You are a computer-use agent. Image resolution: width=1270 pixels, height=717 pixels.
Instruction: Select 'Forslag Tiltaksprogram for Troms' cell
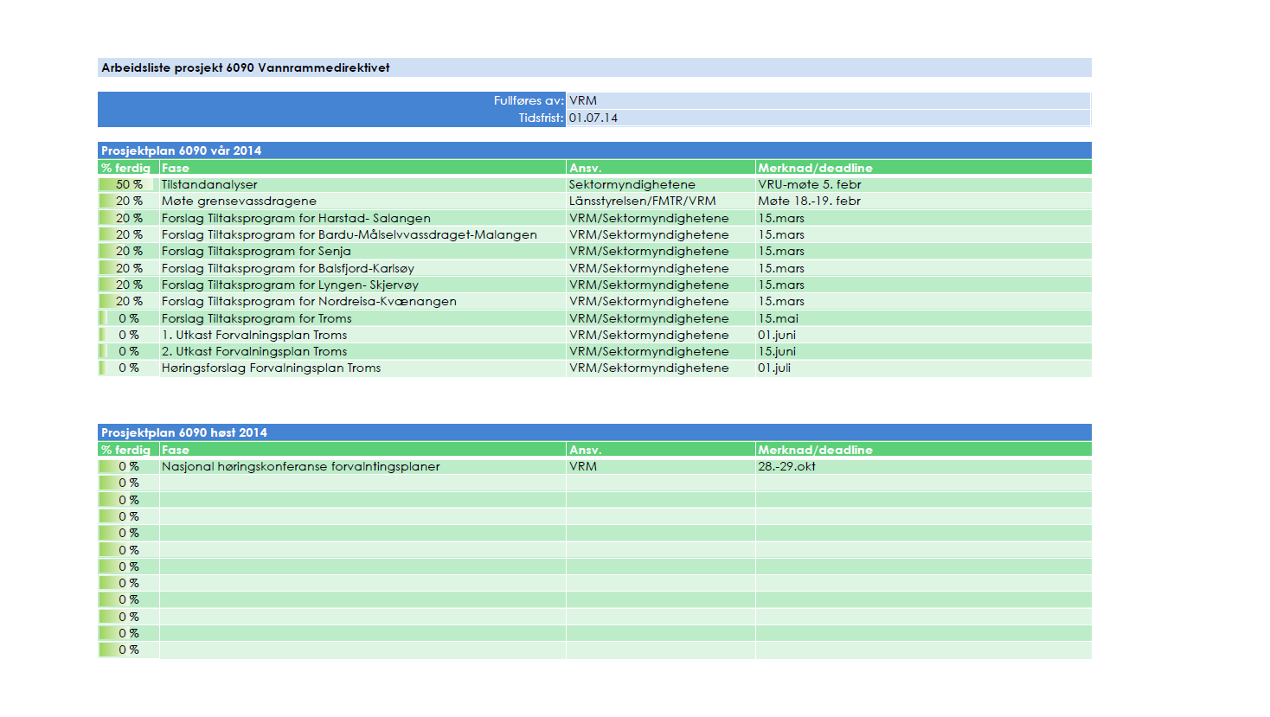point(362,318)
